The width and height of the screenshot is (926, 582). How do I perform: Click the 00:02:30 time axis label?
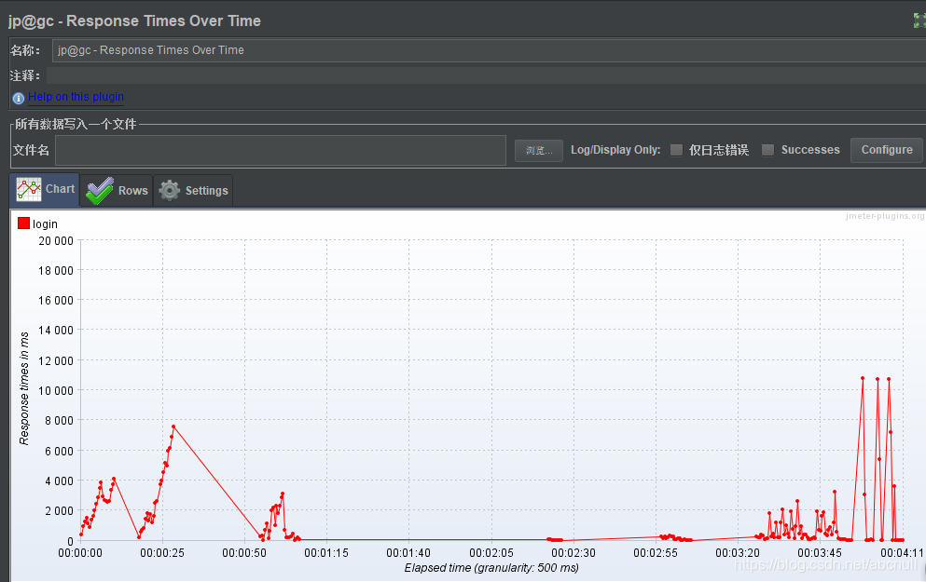click(x=574, y=553)
